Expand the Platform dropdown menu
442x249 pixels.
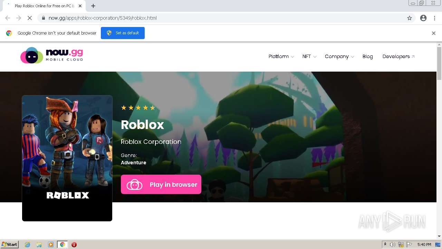[x=281, y=56]
